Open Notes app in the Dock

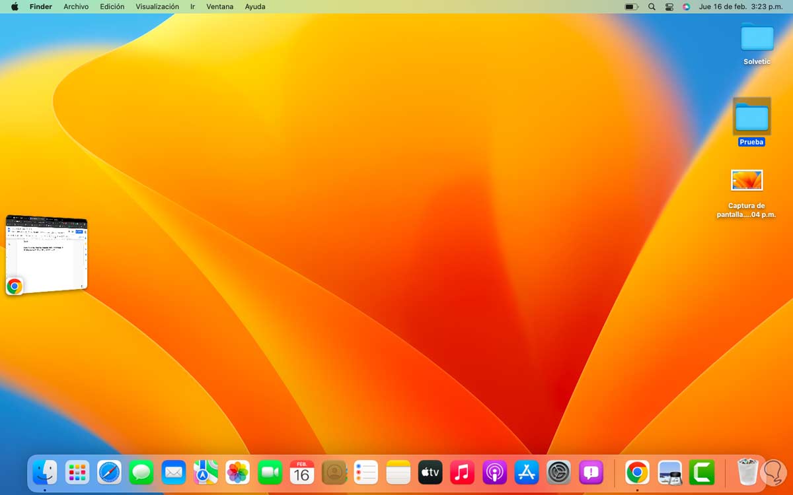pyautogui.click(x=398, y=473)
